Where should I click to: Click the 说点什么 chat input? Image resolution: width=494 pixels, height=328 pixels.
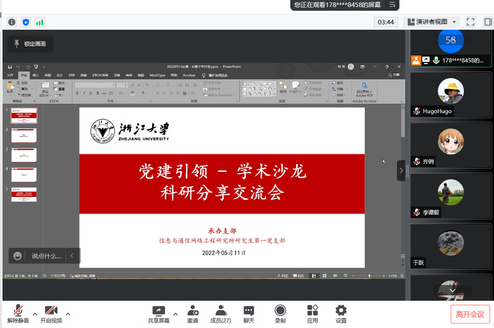click(x=46, y=256)
